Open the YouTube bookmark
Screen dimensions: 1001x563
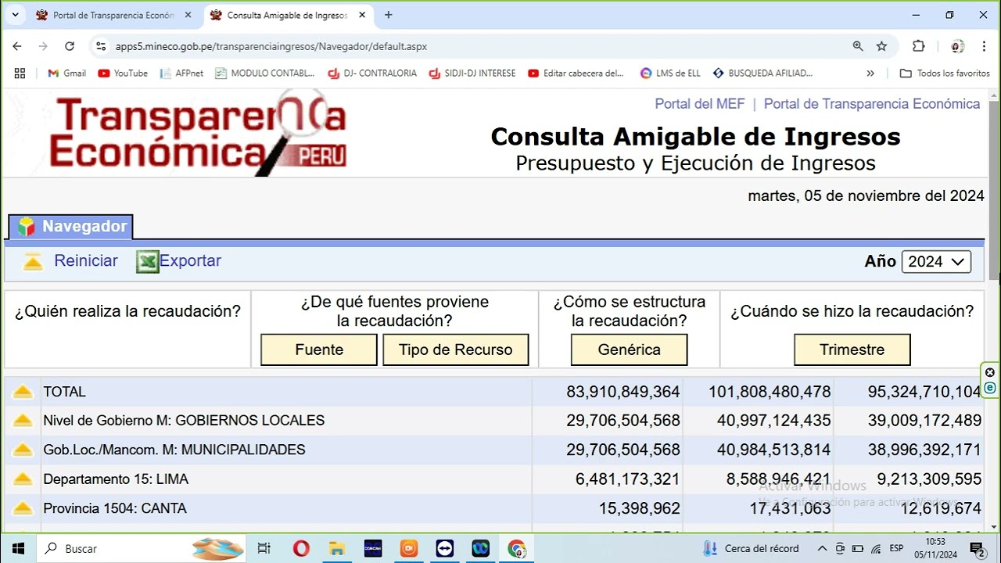click(x=123, y=73)
